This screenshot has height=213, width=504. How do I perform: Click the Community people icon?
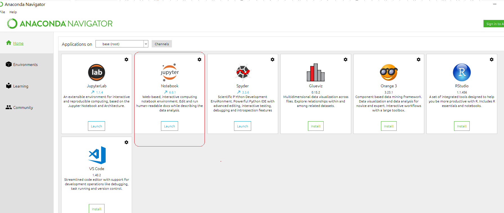[x=9, y=107]
